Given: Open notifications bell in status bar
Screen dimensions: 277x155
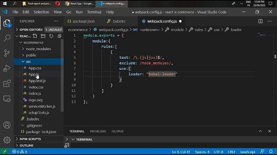Looking at the screenshot, I should pos(271,152).
